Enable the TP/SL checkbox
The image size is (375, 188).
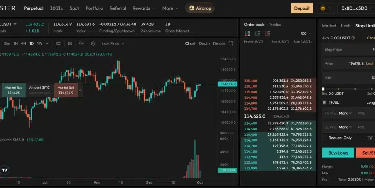point(324,102)
